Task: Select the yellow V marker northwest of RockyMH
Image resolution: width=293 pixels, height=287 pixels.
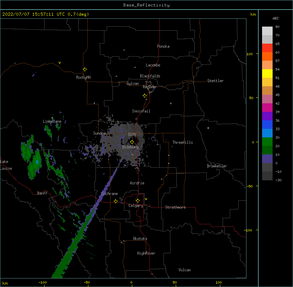Action: point(59,63)
